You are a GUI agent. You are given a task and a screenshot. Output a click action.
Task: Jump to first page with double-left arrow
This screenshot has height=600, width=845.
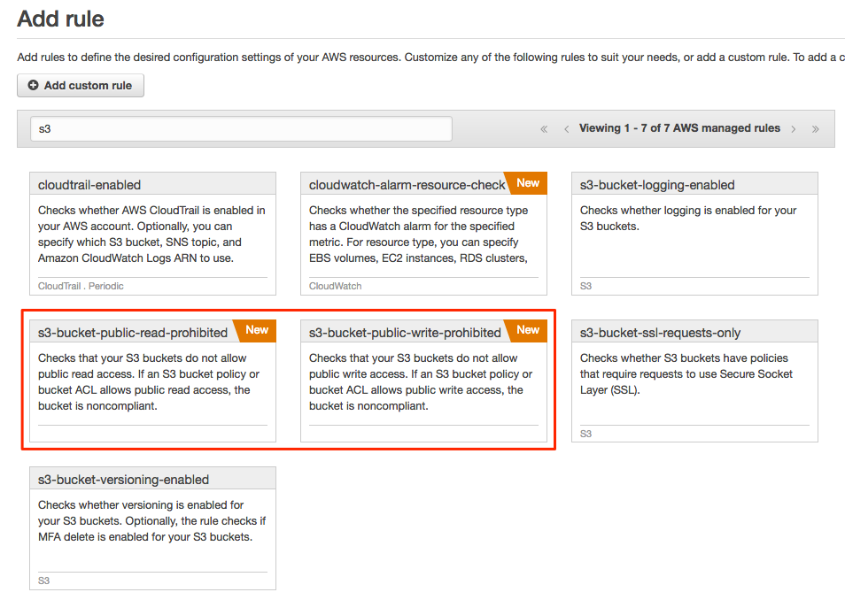544,128
